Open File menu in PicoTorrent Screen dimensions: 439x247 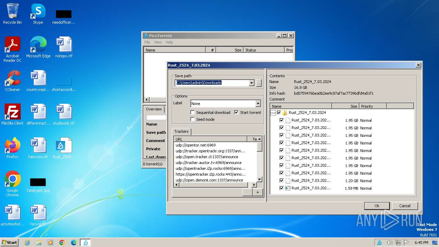(x=147, y=42)
